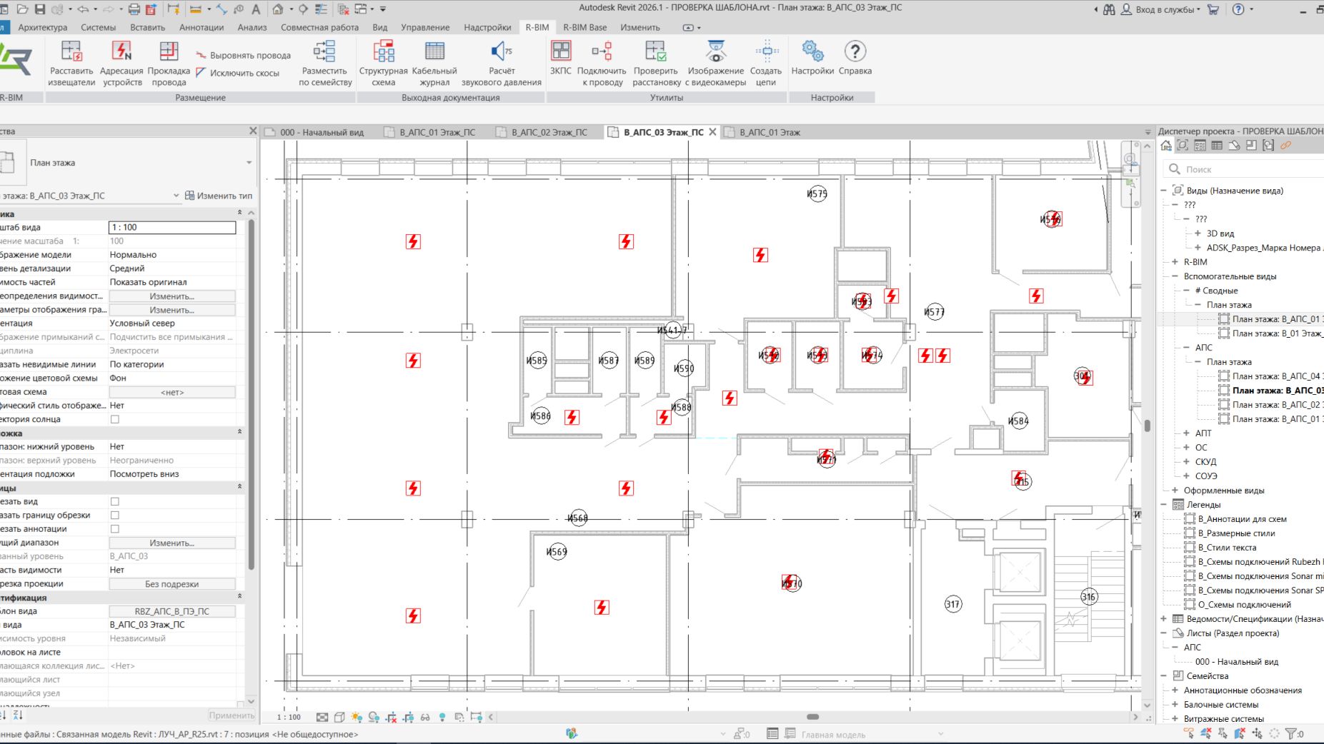
Task: Enable the Траектория солнца checkbox
Action: [115, 419]
